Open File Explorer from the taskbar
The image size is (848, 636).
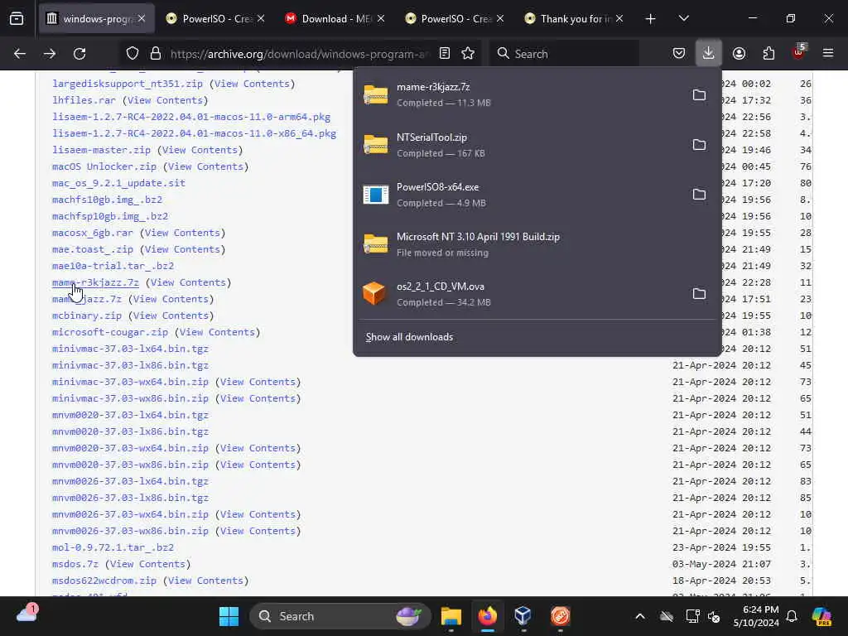[451, 616]
